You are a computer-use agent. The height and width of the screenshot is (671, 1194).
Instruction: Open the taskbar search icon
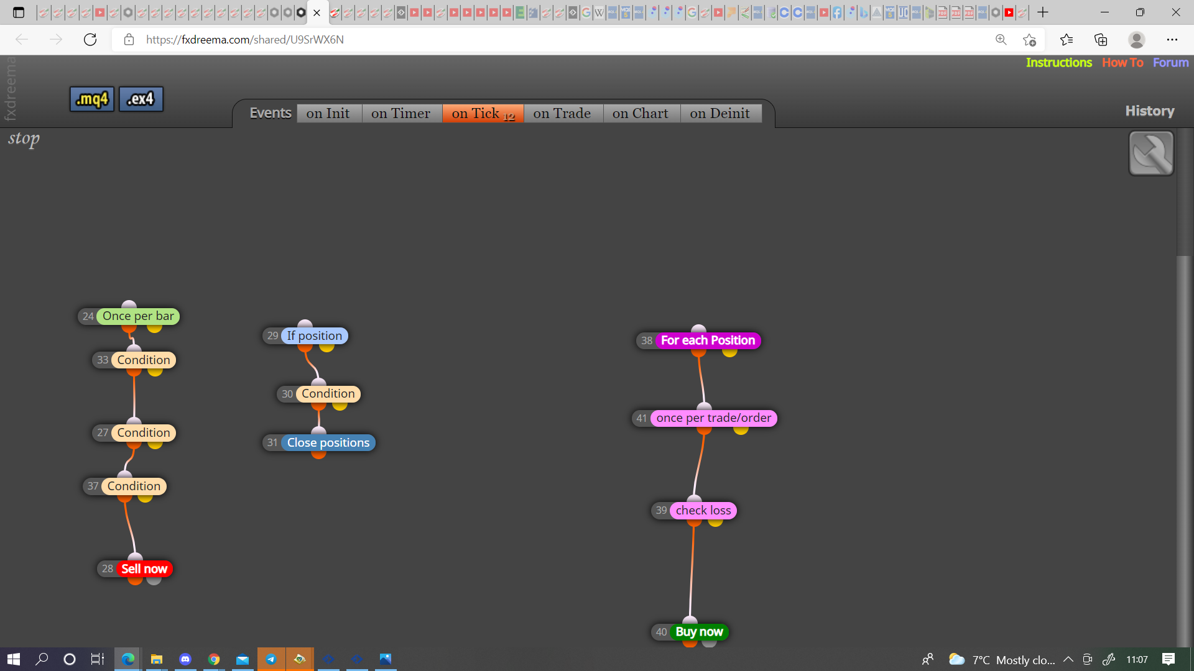(42, 659)
